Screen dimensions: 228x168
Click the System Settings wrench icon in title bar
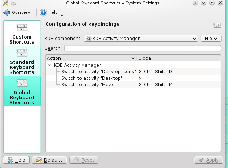[5, 3]
